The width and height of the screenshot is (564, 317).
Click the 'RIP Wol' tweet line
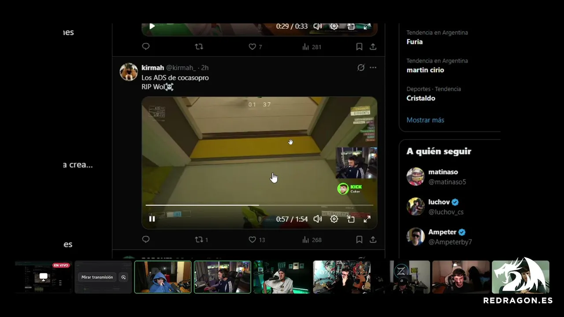(x=157, y=87)
